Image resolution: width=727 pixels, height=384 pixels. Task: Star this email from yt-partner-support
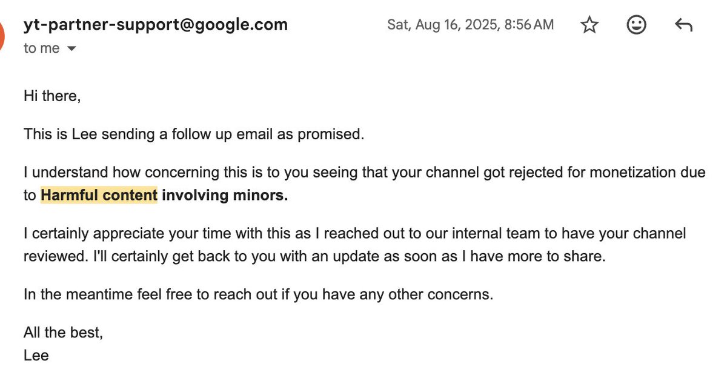click(589, 25)
